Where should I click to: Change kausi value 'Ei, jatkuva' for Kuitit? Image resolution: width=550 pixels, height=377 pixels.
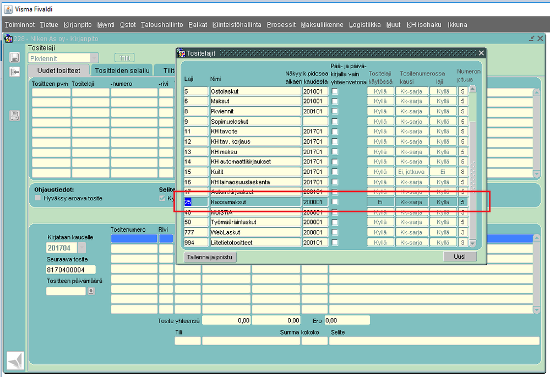(411, 172)
